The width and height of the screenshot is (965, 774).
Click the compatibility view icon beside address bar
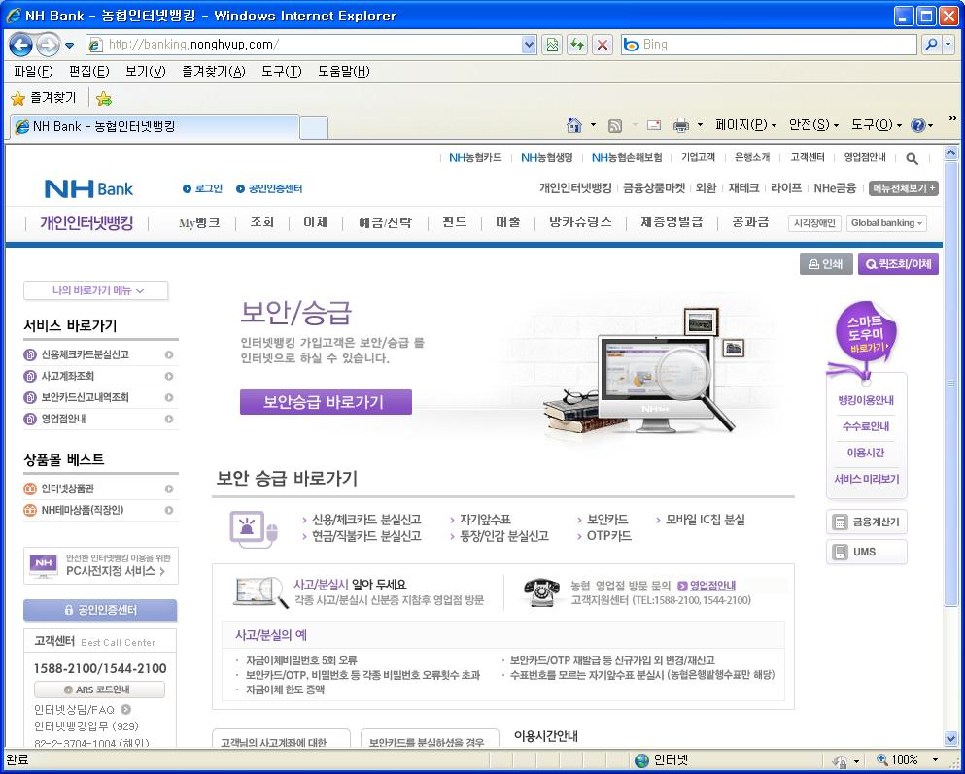[552, 45]
